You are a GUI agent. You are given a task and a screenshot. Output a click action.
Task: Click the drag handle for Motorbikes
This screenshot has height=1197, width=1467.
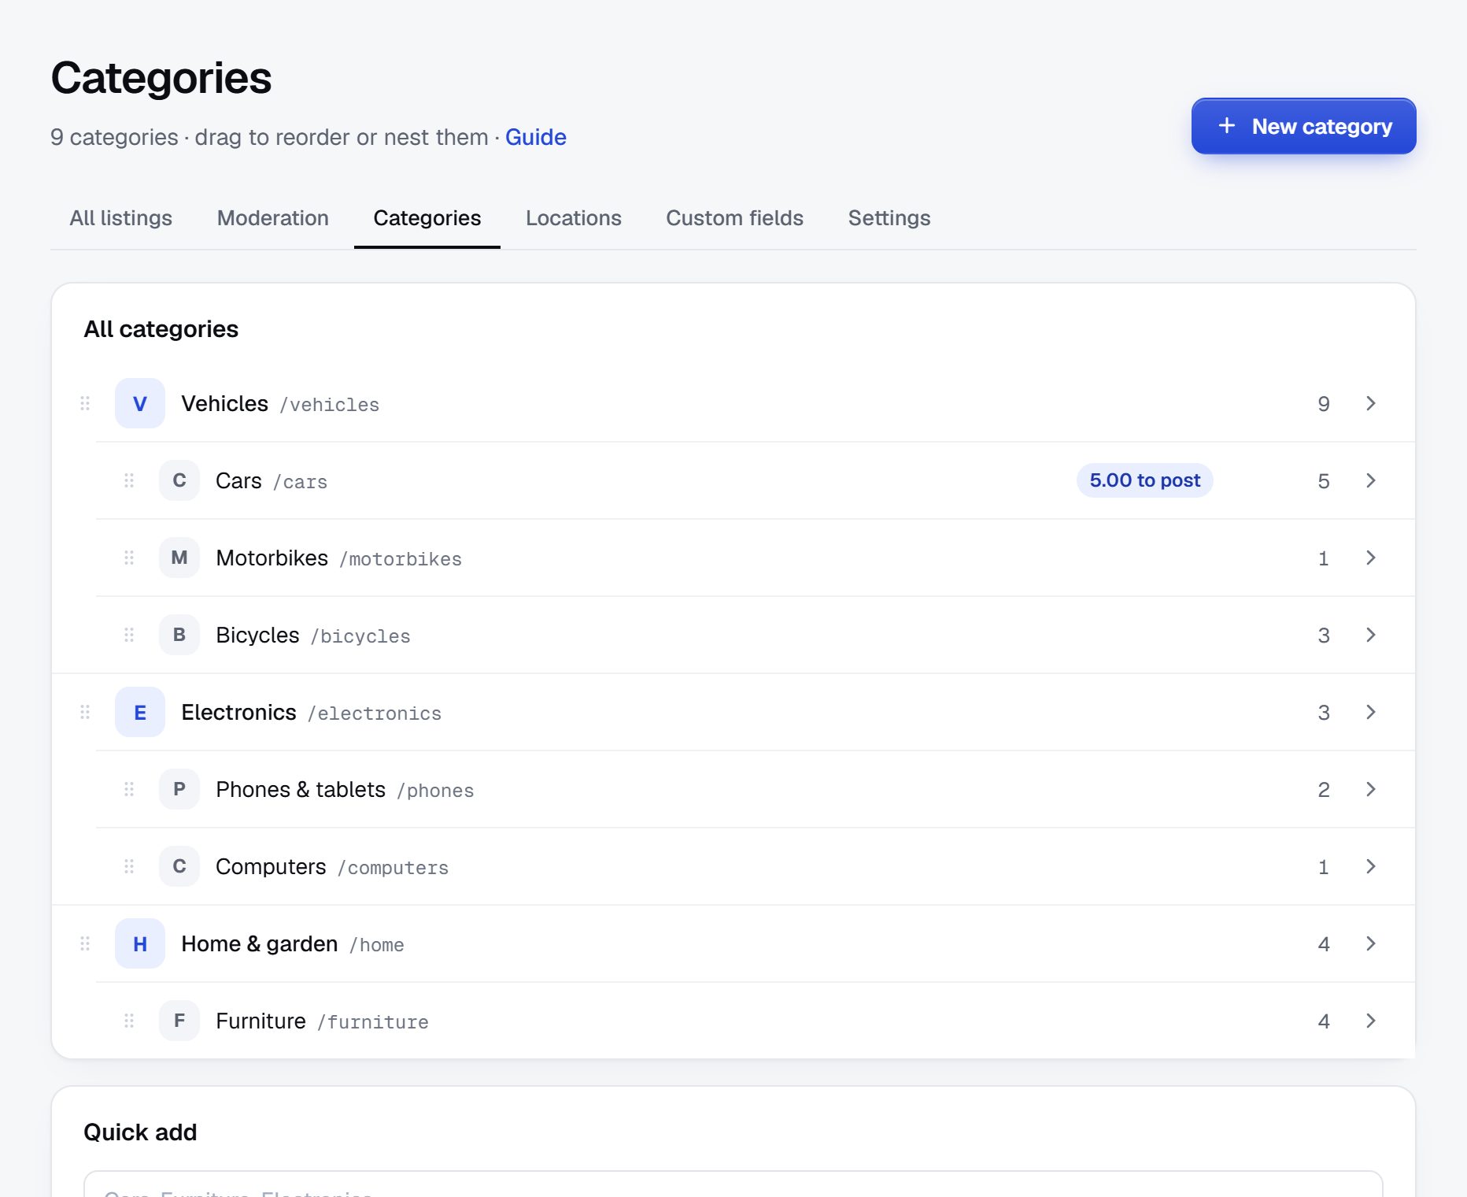click(129, 558)
